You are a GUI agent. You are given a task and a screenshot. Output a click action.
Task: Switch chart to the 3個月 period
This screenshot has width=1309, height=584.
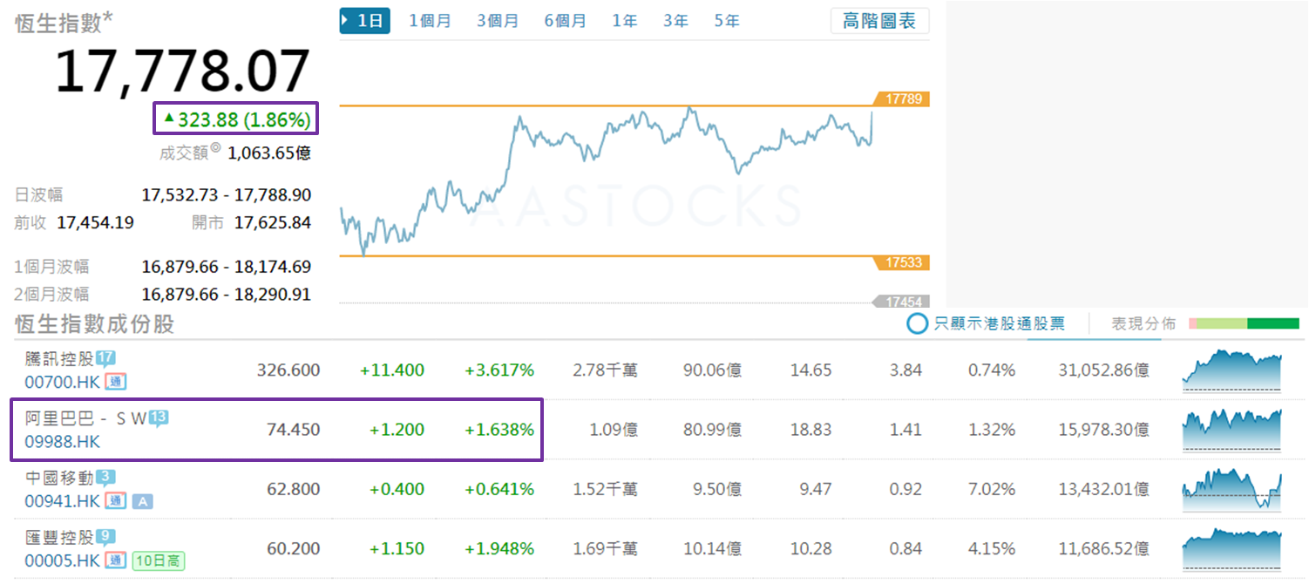point(498,21)
